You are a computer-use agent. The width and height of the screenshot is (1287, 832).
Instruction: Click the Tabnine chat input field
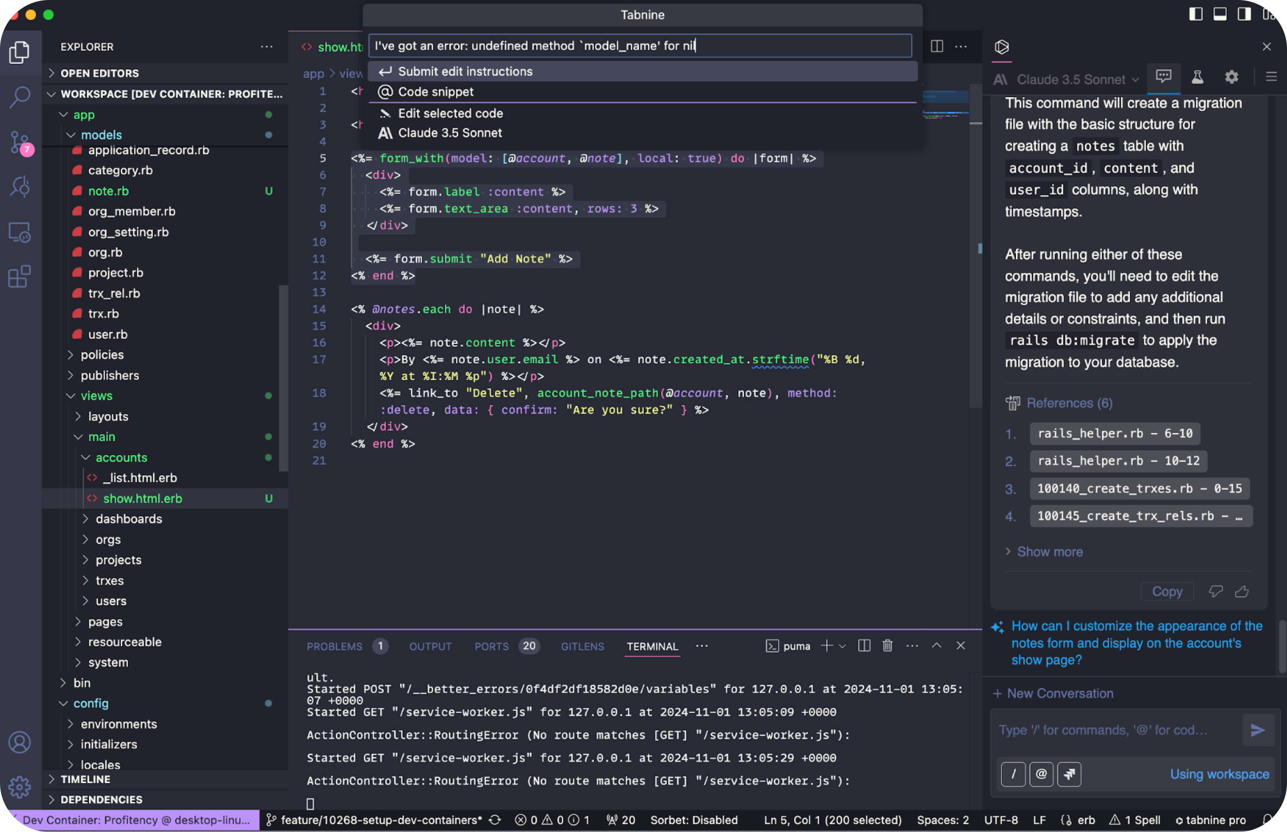pos(1114,730)
